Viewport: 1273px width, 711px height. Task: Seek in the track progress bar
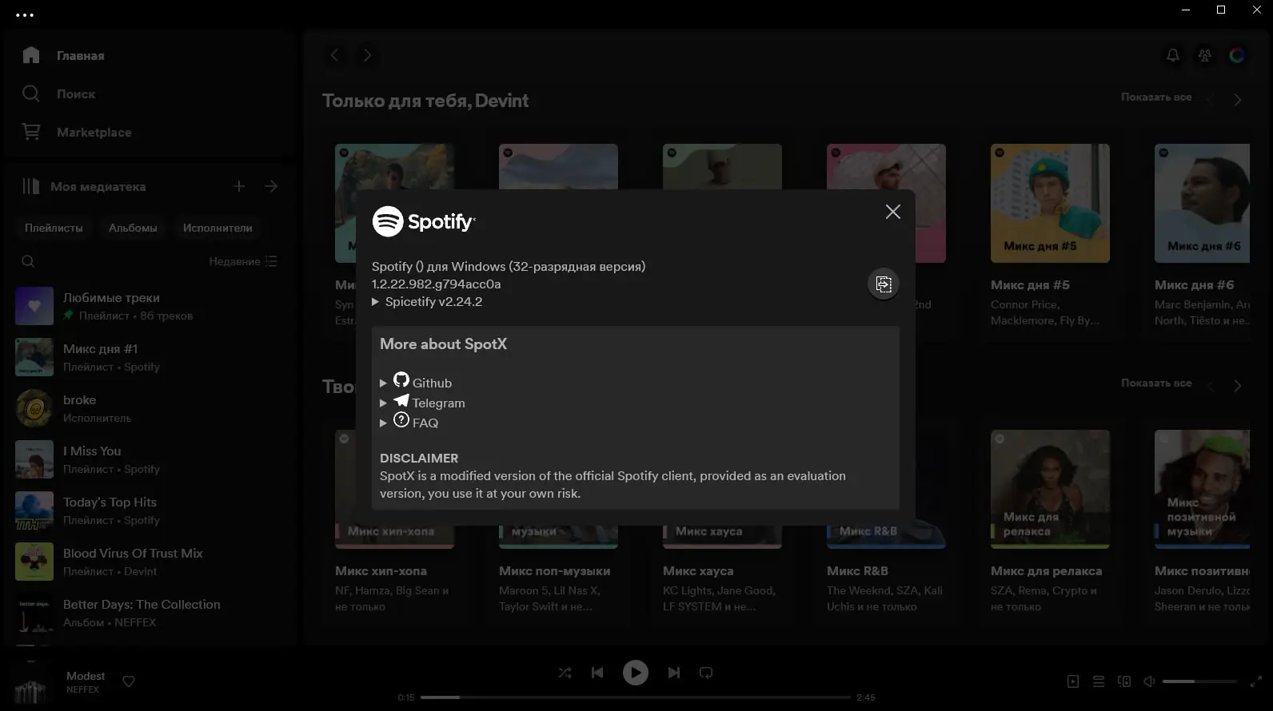636,697
